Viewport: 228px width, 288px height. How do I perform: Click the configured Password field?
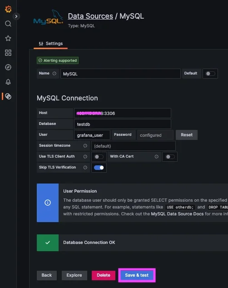click(x=155, y=135)
